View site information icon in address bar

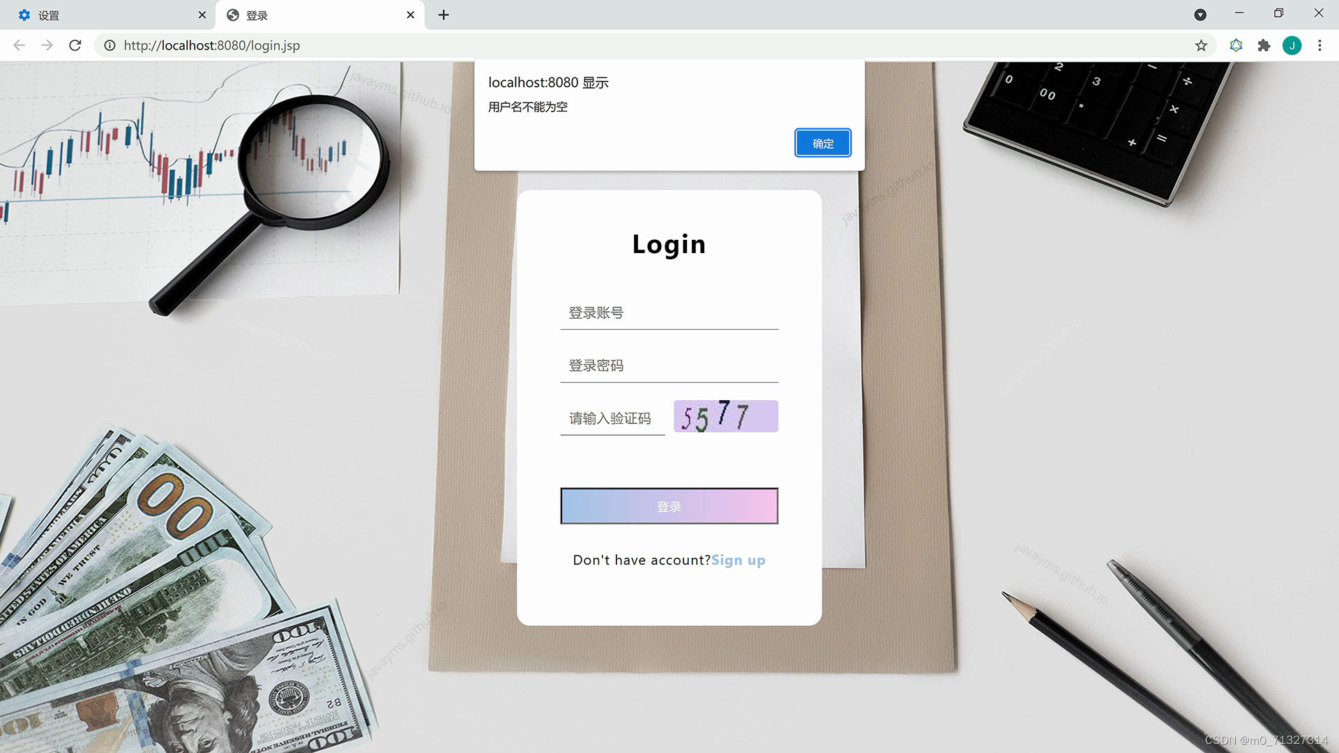tap(109, 45)
